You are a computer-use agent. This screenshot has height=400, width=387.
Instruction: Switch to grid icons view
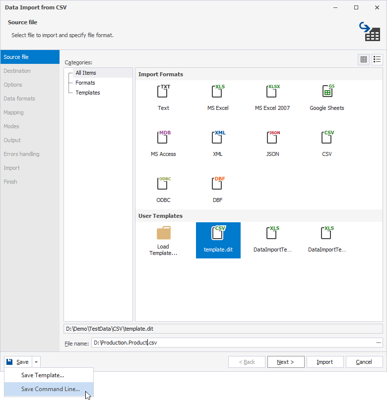(x=364, y=59)
